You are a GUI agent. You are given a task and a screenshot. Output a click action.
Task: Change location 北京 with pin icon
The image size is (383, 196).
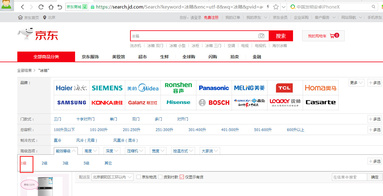[49, 18]
